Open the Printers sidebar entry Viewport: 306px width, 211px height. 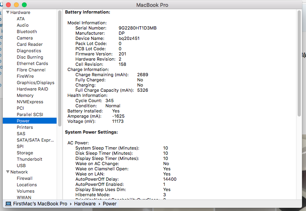(x=25, y=127)
